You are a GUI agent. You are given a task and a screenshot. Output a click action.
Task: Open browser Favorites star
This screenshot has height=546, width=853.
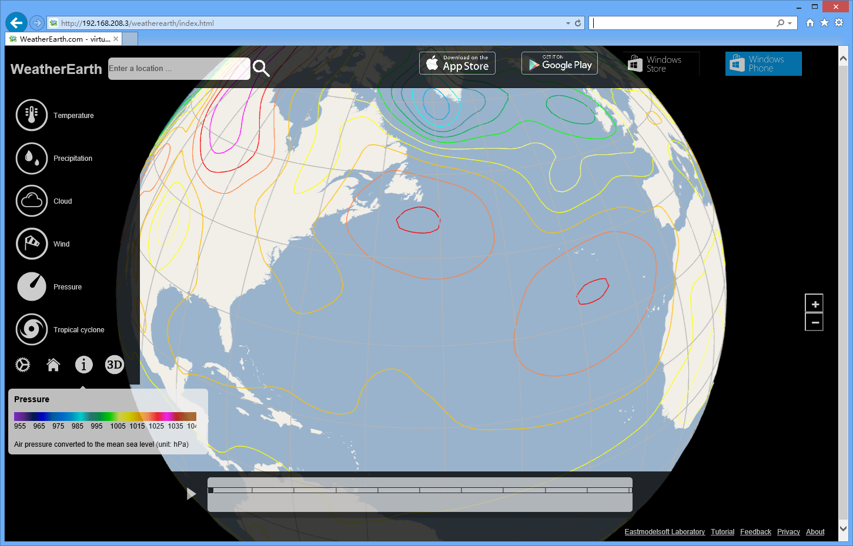[824, 23]
